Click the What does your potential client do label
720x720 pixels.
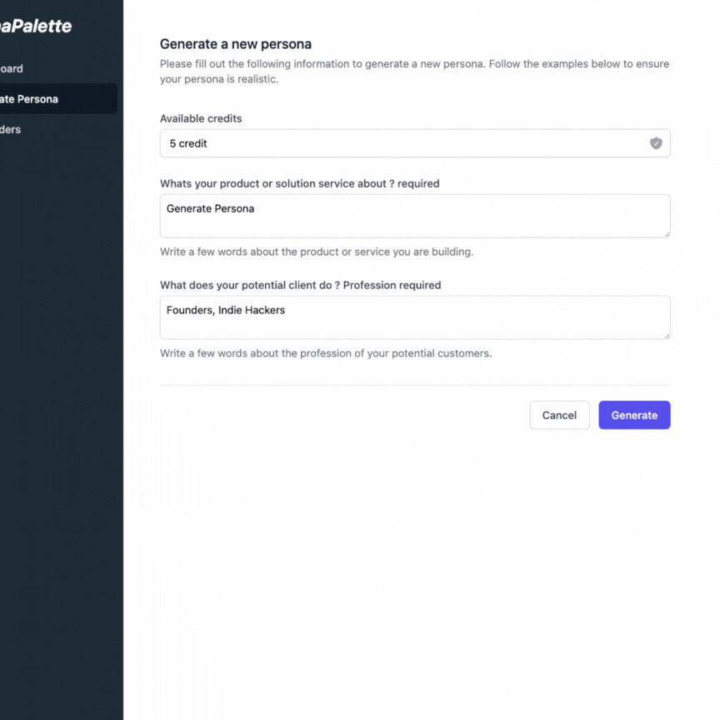[300, 285]
